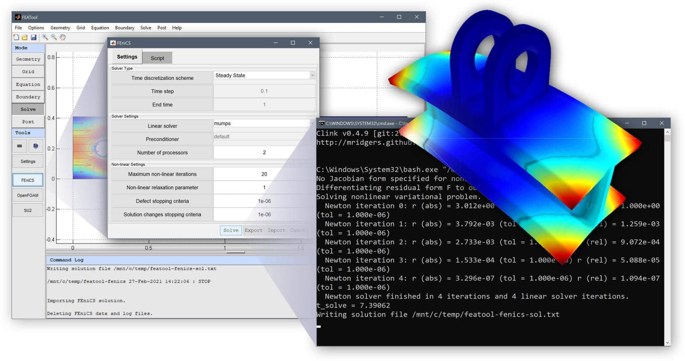This screenshot has width=685, height=361.
Task: Click the FEATool logo in the title bar
Action: [x=18, y=17]
